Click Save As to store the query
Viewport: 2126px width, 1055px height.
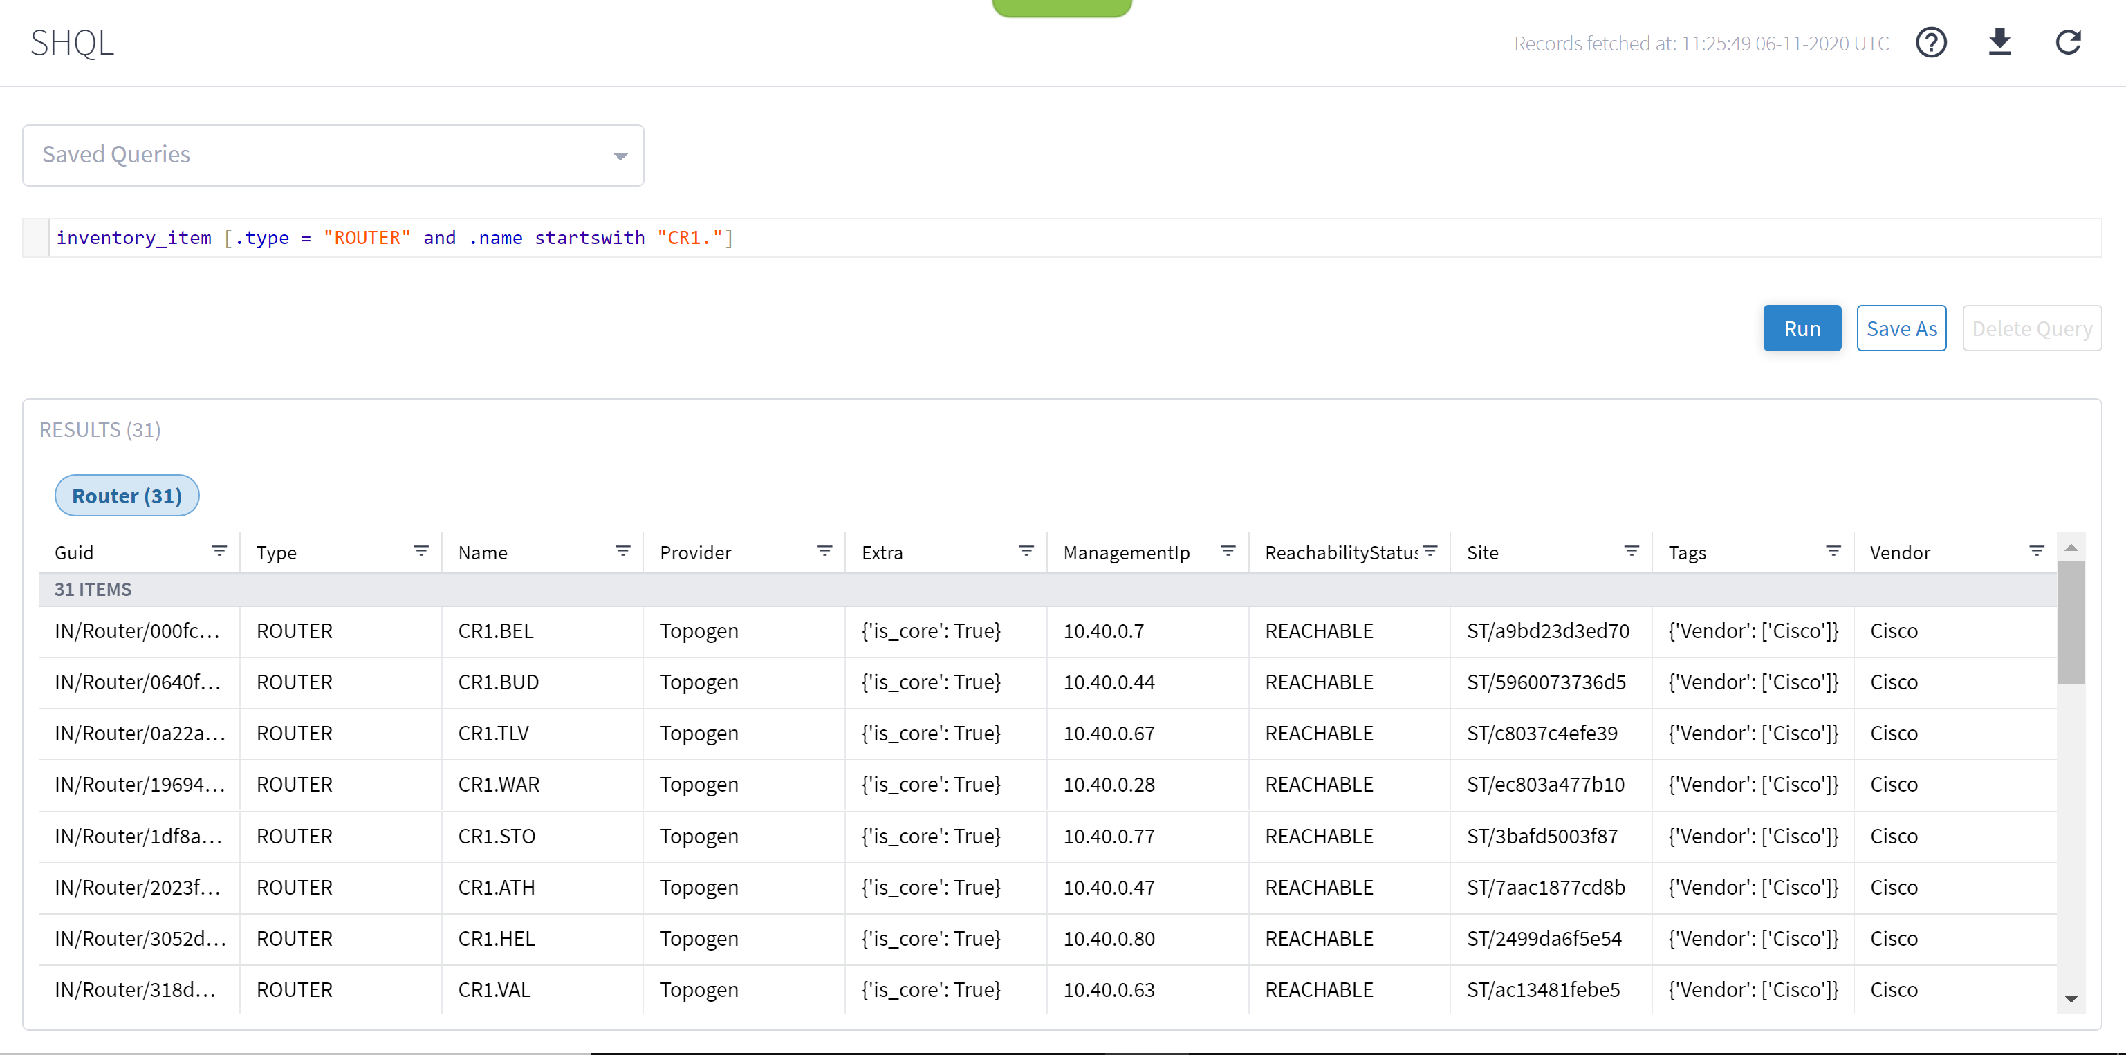1901,328
